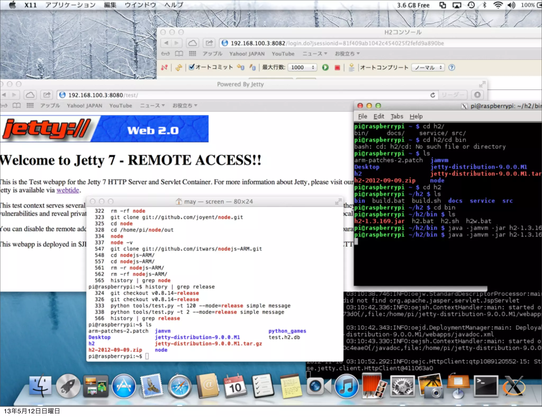Image resolution: width=542 pixels, height=417 pixels.
Task: Click the H2 commit icon
Action: pos(252,67)
